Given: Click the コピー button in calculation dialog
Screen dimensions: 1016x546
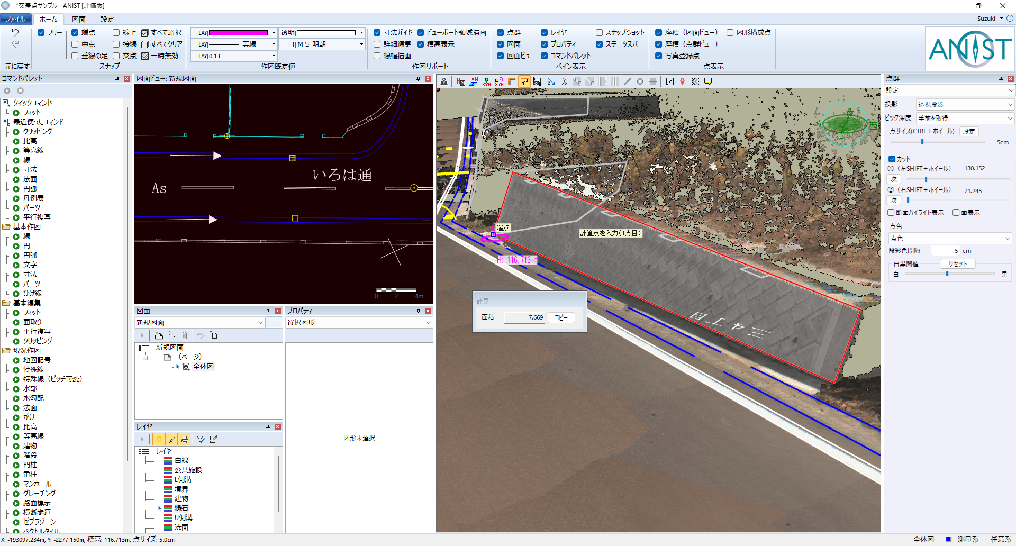Looking at the screenshot, I should point(561,317).
